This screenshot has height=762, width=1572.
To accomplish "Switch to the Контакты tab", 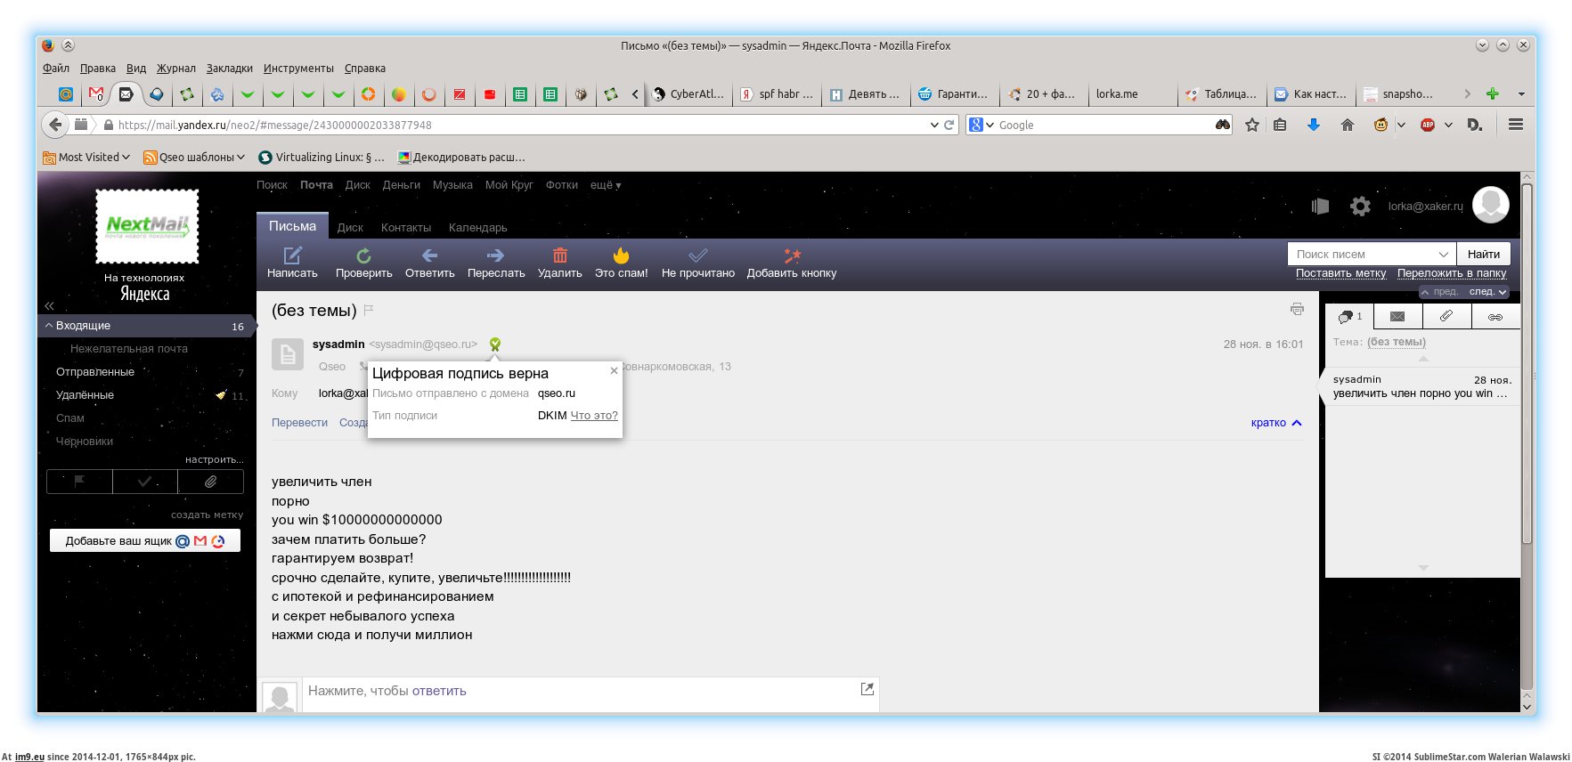I will click(405, 228).
